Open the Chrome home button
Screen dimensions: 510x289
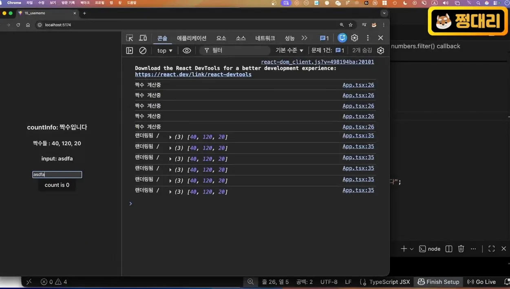28,25
